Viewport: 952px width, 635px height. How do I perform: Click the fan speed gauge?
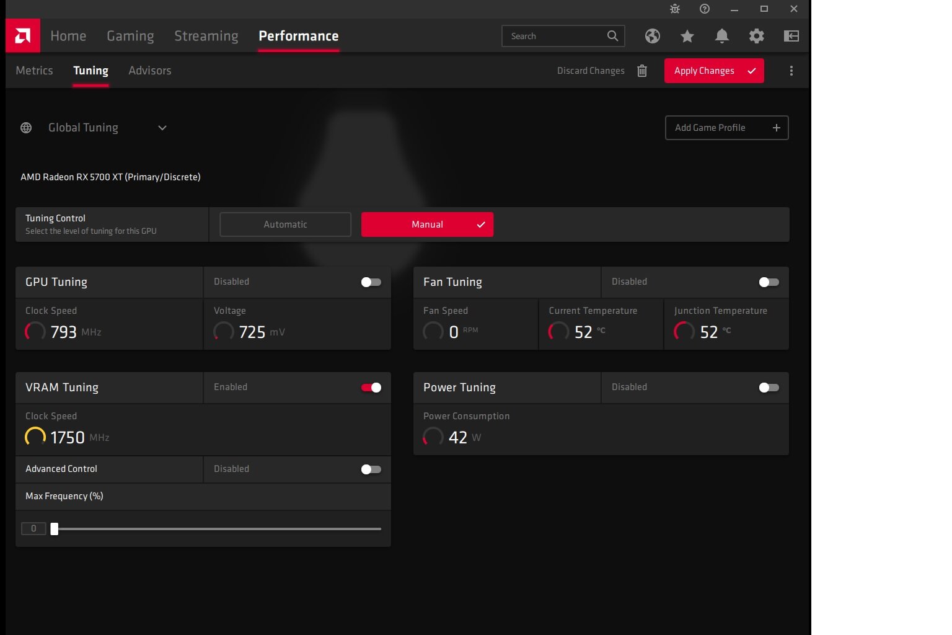[x=433, y=332]
